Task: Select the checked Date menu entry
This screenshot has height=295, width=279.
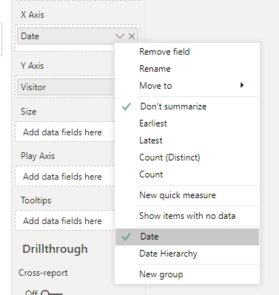Action: click(x=187, y=237)
